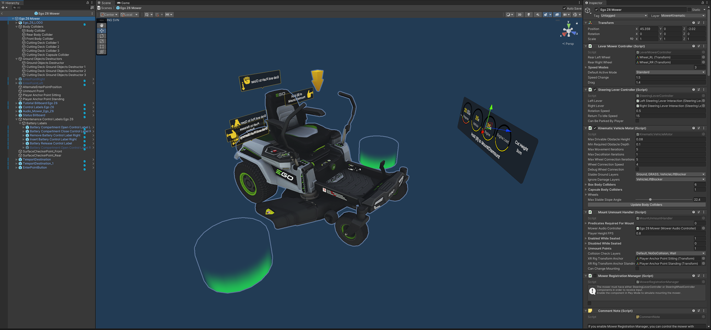Go back from prefab mode arrow

point(2,13)
